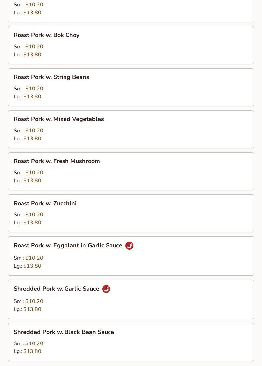Select small price under Fresh Mushroom pork

tap(34, 173)
